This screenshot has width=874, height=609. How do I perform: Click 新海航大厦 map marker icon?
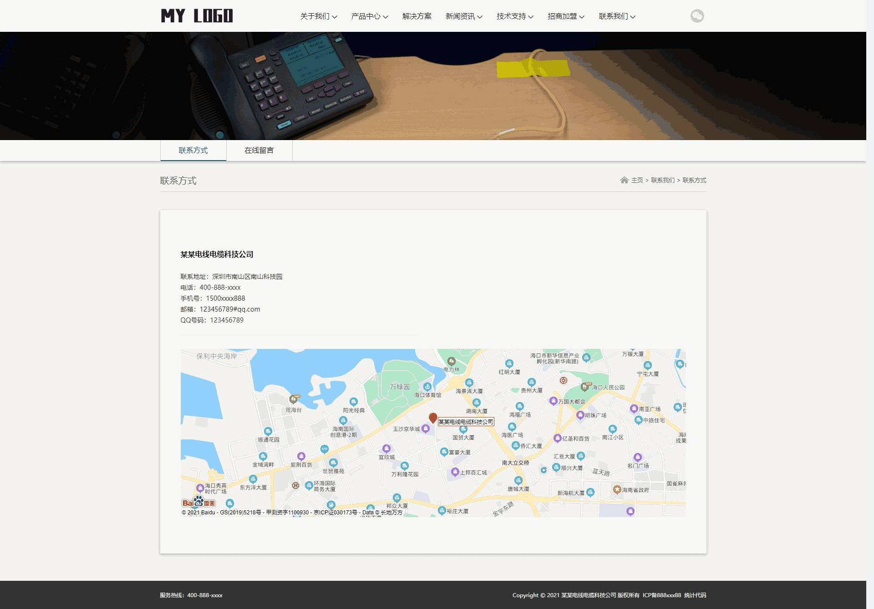[x=590, y=492]
